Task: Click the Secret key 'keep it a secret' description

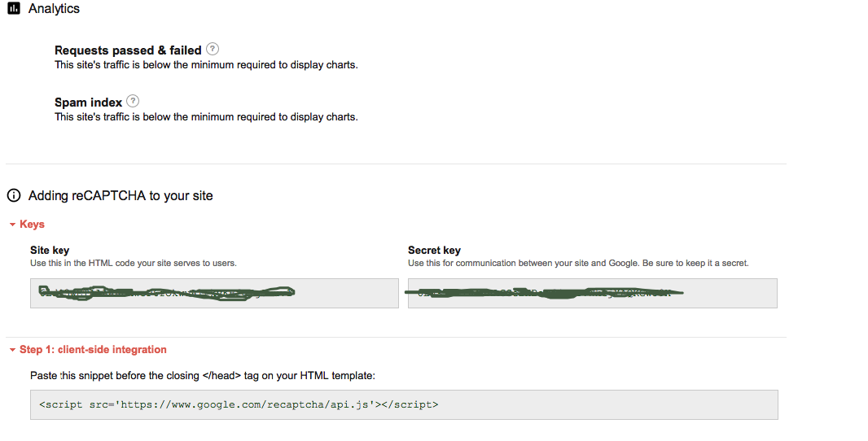Action: tap(578, 263)
